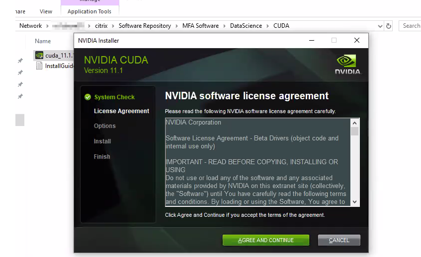This screenshot has width=421, height=257.
Task: Click DataScience in the breadcrumb path
Action: pos(246,26)
